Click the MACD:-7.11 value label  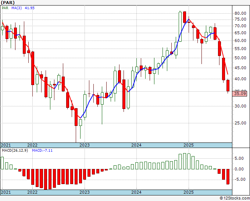42,151
